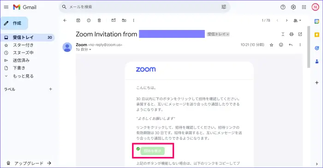Star this Zoom email
The image size is (323, 168).
271,45
